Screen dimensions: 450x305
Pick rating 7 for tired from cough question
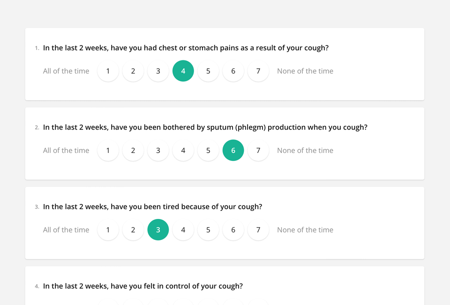258,230
